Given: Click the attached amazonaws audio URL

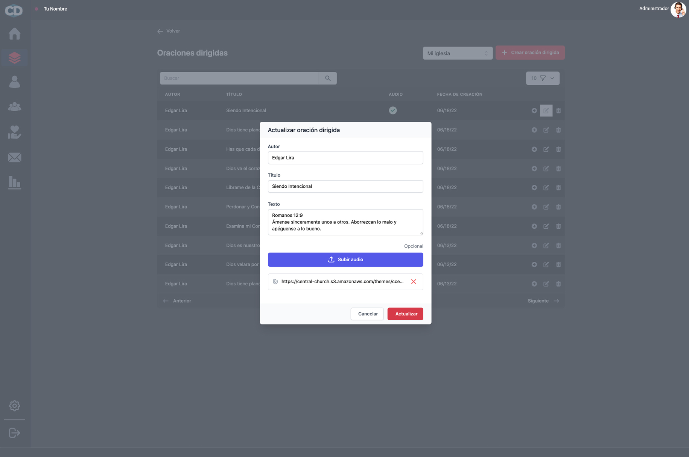Looking at the screenshot, I should pos(342,282).
